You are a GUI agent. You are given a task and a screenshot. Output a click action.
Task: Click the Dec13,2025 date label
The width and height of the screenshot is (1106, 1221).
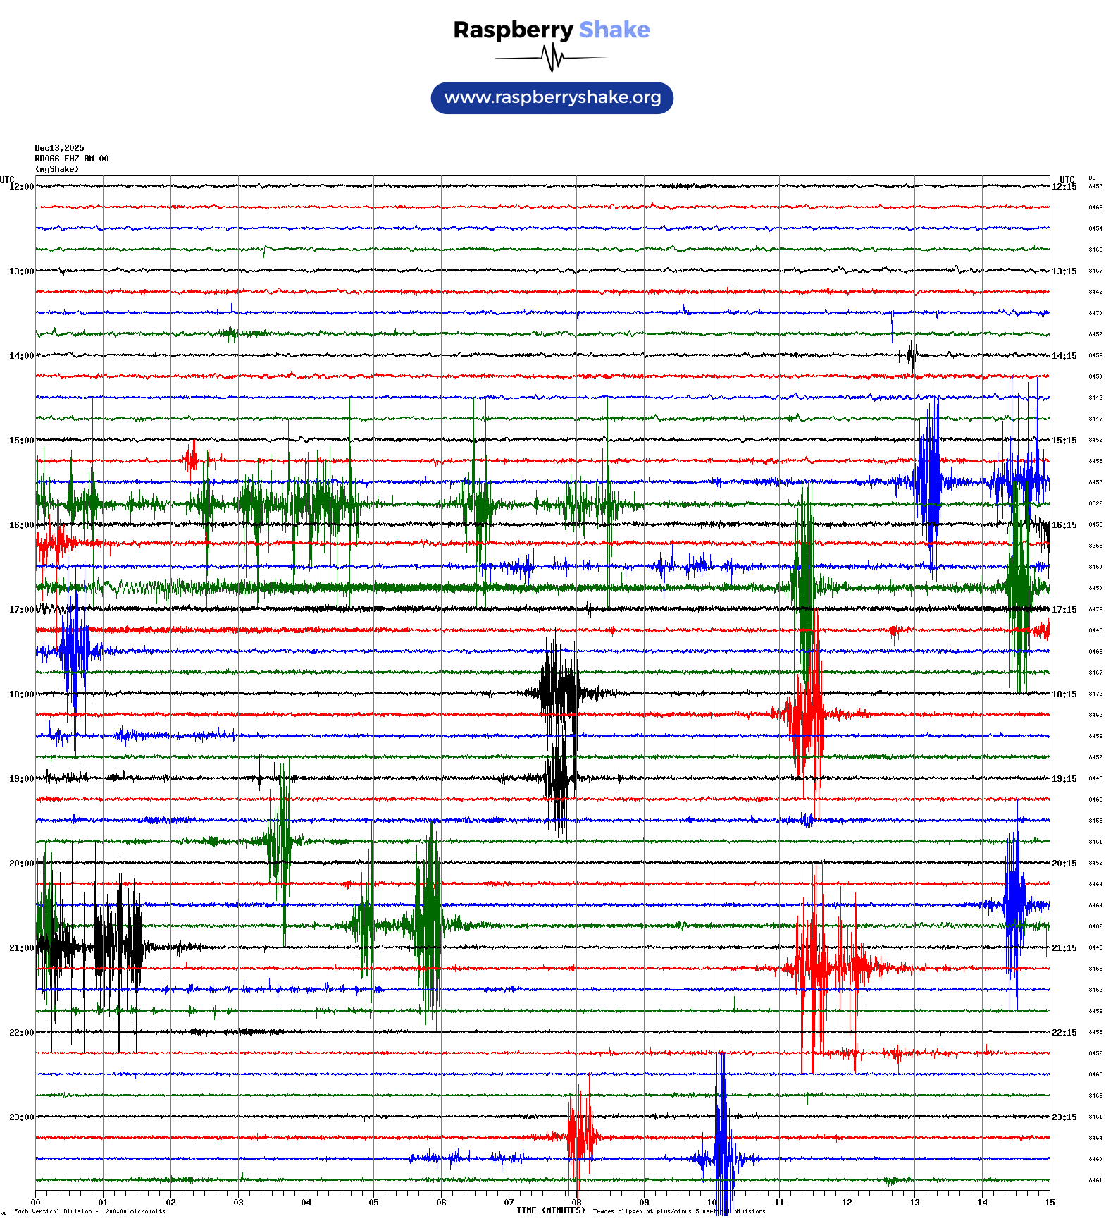tap(59, 148)
